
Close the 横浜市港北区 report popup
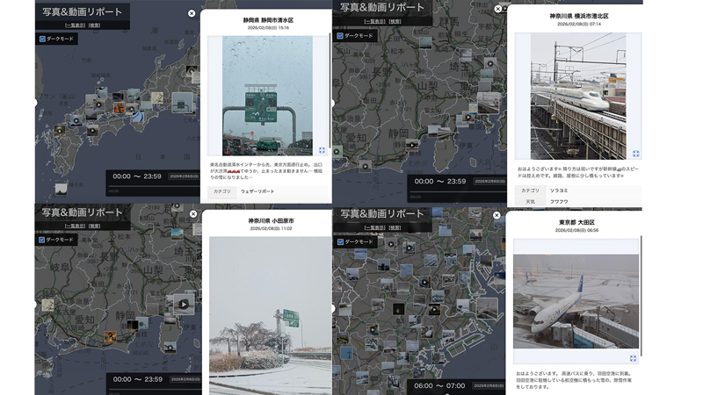[498, 10]
